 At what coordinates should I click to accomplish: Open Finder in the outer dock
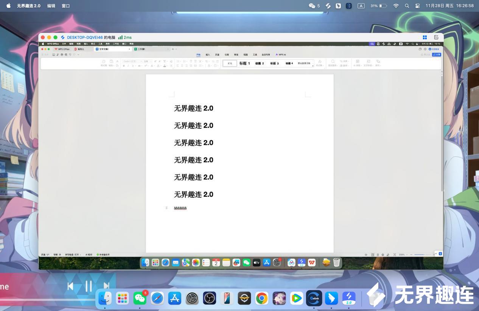pyautogui.click(x=105, y=298)
